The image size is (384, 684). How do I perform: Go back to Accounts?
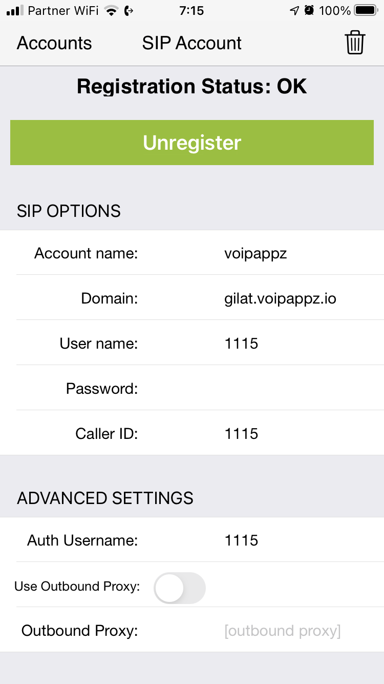[x=54, y=43]
